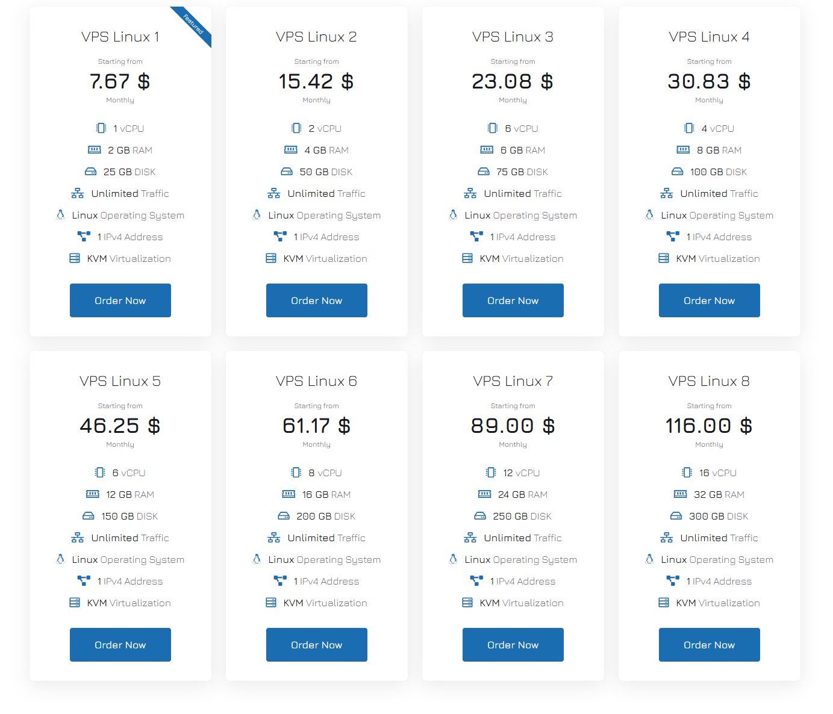833x714 pixels.
Task: Select the VPS Linux 2 plan title
Action: [x=316, y=37]
